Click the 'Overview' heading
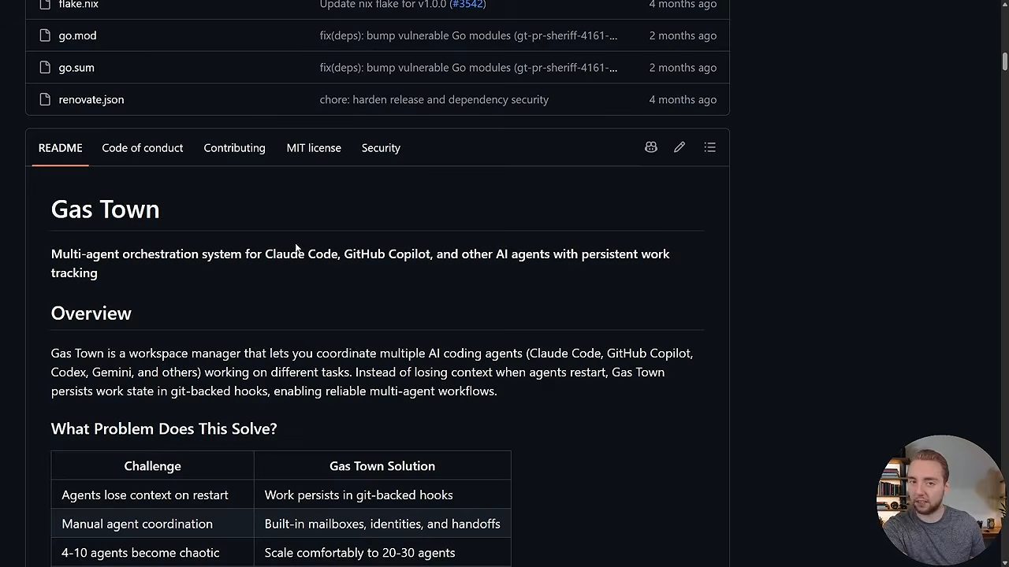This screenshot has height=567, width=1009. pos(91,313)
